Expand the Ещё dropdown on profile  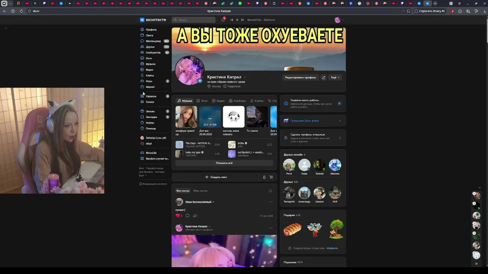(335, 77)
